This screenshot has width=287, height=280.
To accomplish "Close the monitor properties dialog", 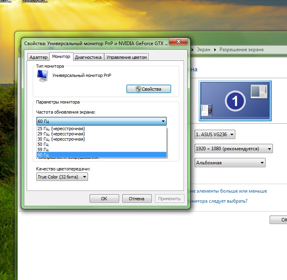I will 177,42.
